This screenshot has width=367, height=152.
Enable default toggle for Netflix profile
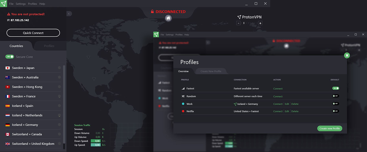point(335,111)
